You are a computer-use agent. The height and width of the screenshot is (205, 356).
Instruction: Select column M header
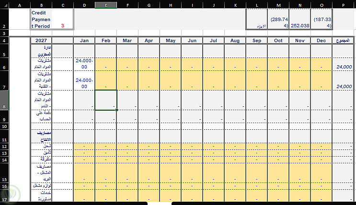tap(278, 5)
